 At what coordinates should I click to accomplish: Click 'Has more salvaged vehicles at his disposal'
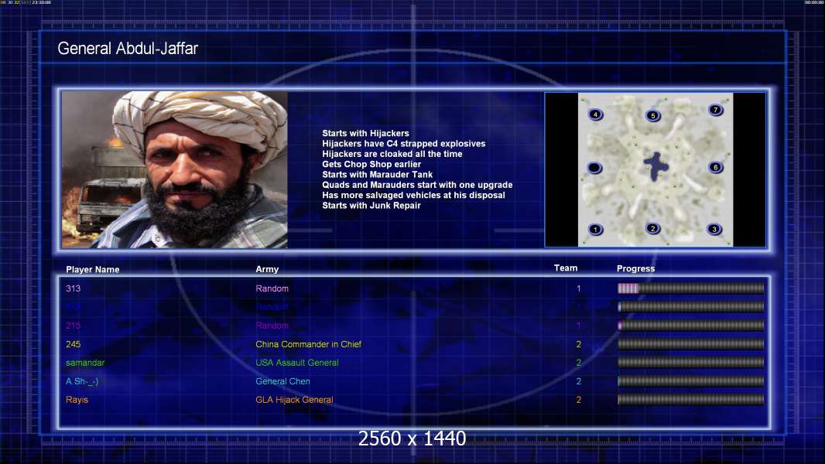pos(413,195)
